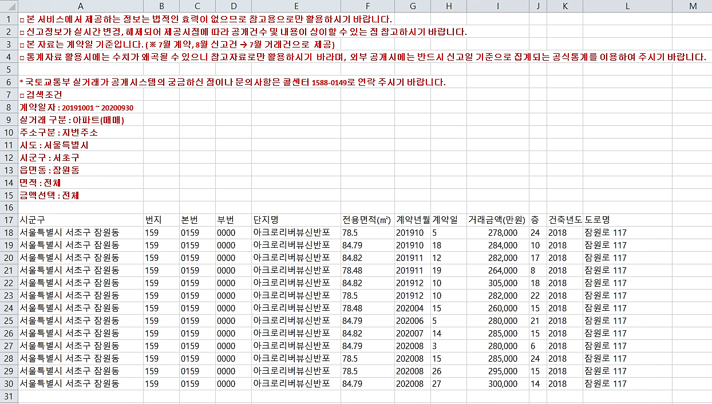This screenshot has width=712, height=404.
Task: Click the '읍면동 : 잠원동' cell
Action: pos(80,170)
